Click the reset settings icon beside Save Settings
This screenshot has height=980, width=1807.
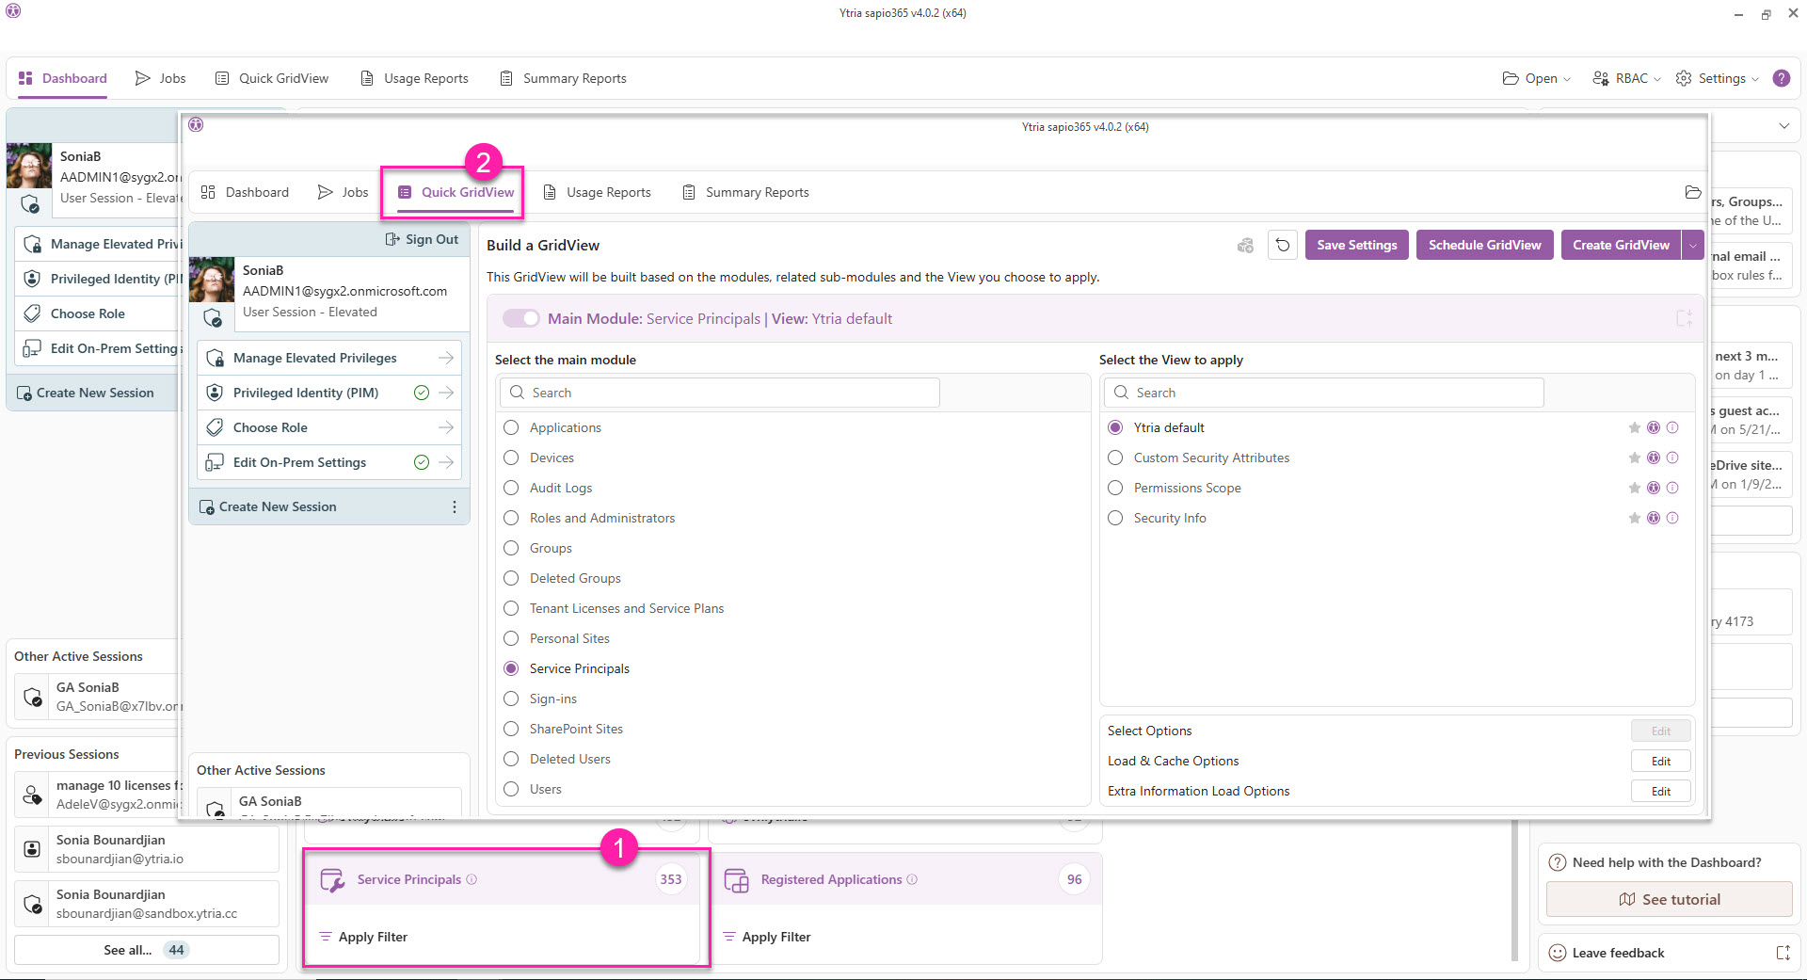tap(1282, 245)
